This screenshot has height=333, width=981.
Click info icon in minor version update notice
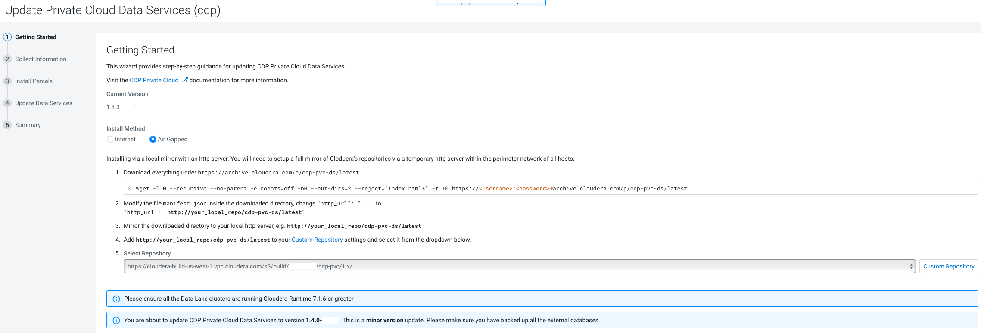coord(116,321)
